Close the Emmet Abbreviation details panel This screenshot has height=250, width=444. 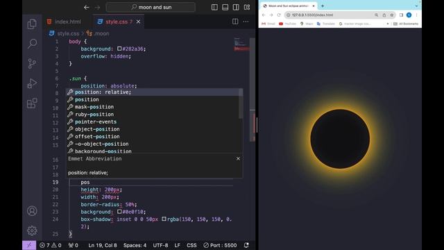coord(238,159)
